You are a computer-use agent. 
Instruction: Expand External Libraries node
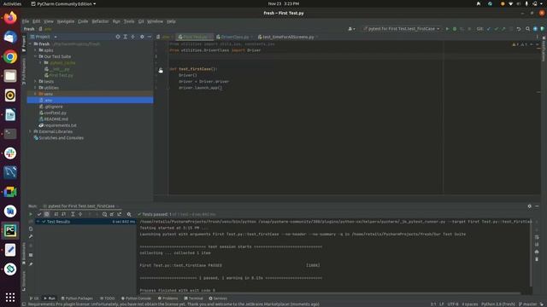(x=31, y=131)
